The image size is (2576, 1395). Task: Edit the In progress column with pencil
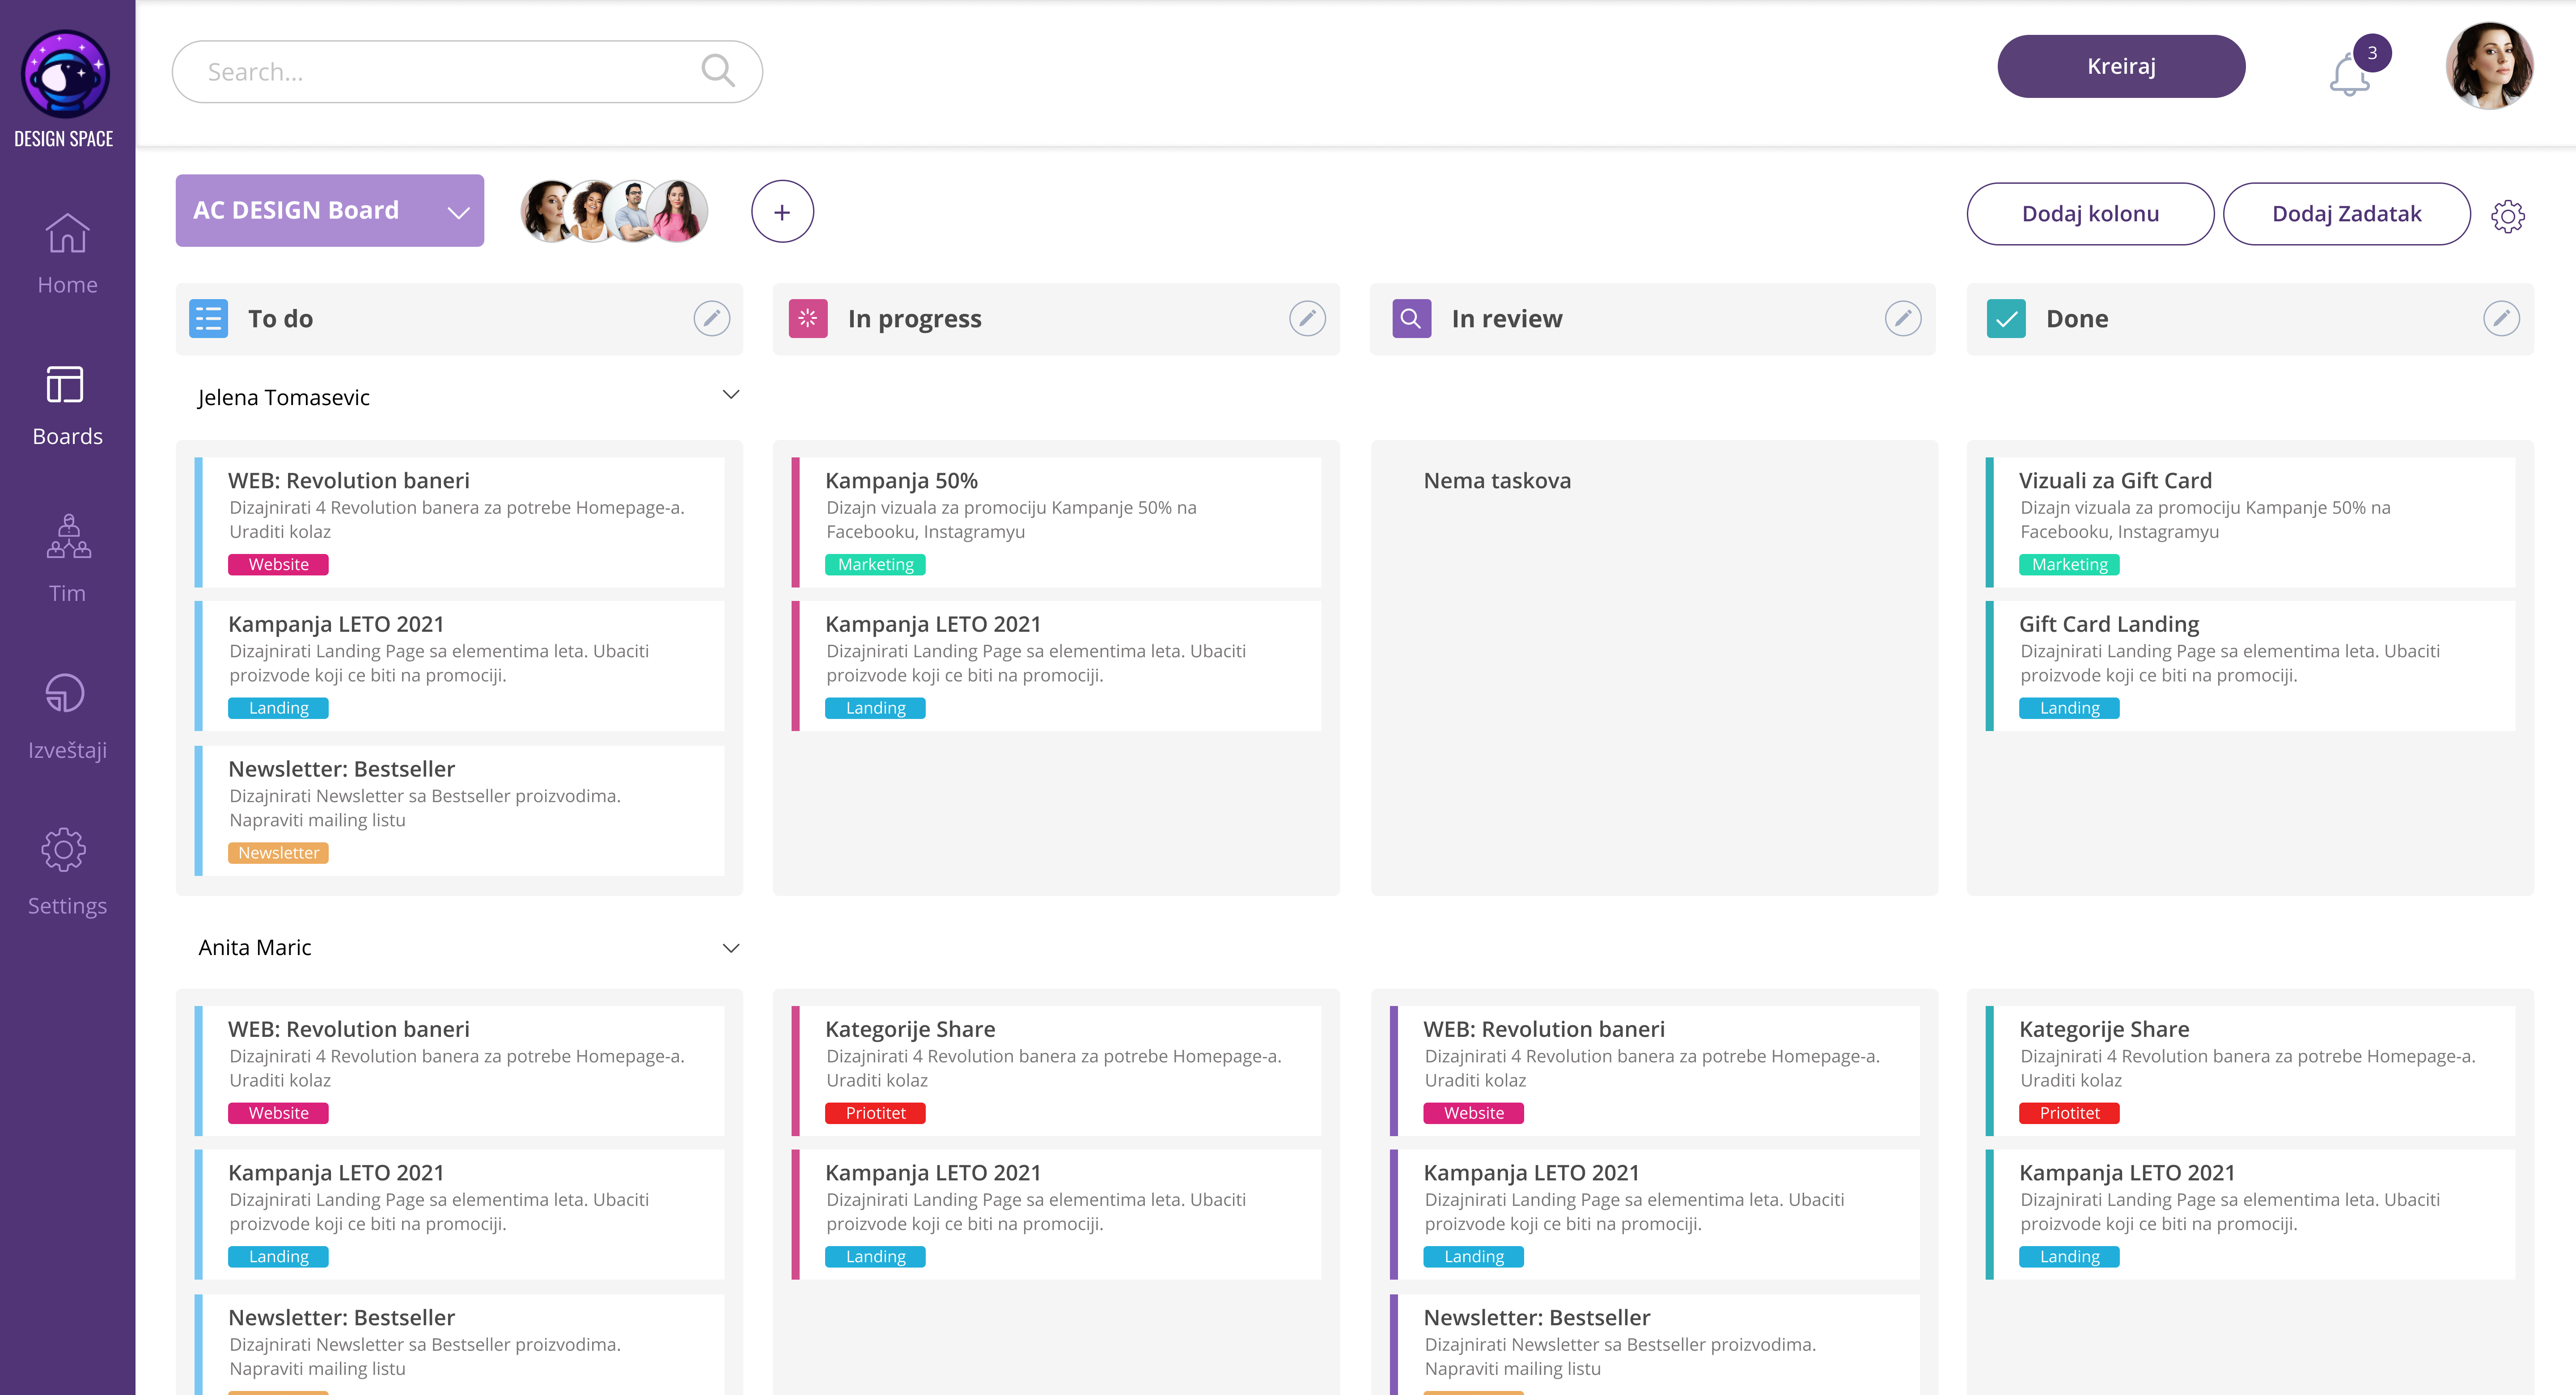[1307, 319]
